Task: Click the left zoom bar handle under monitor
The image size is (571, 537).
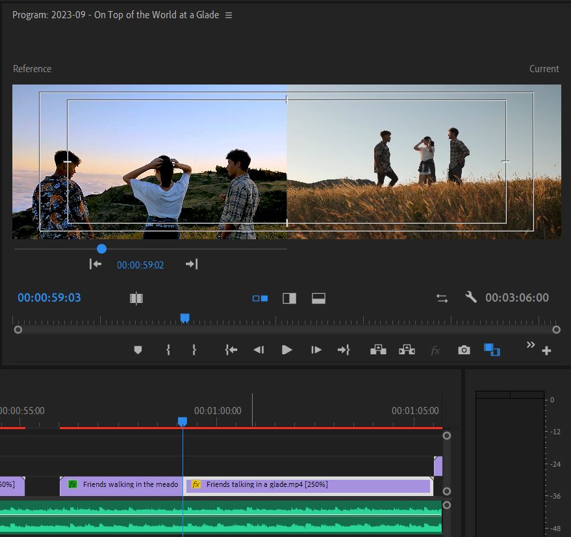Action: pos(18,330)
